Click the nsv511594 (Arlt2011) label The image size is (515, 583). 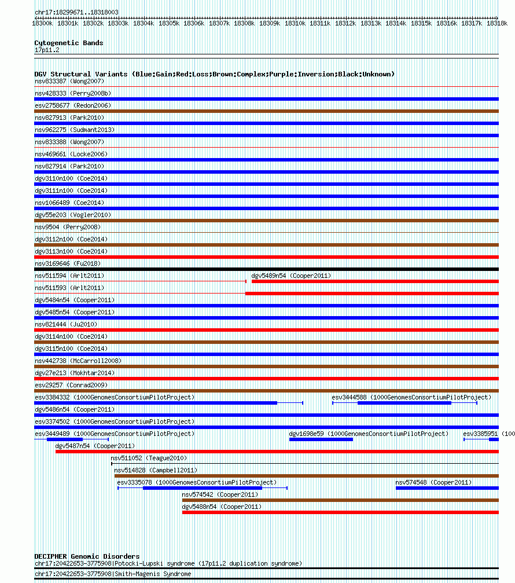click(69, 276)
